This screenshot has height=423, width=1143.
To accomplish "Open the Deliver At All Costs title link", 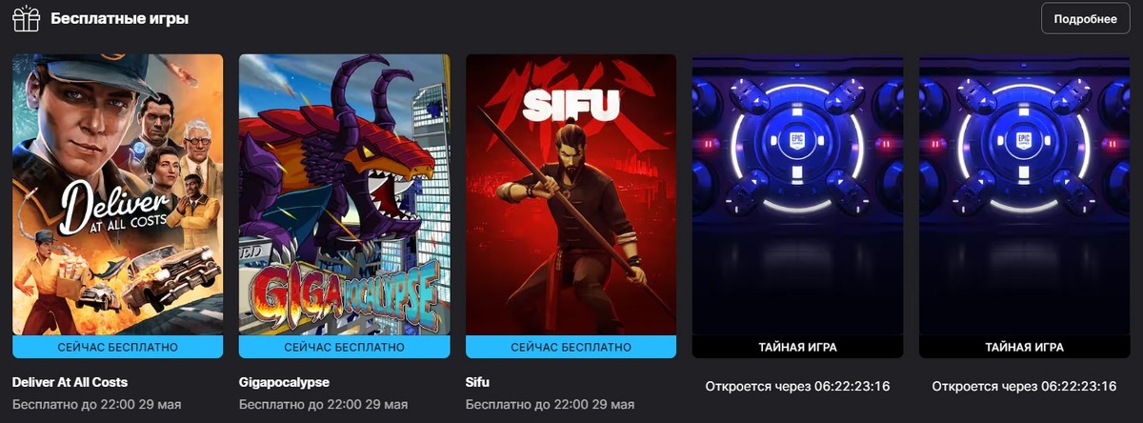I will pos(70,382).
